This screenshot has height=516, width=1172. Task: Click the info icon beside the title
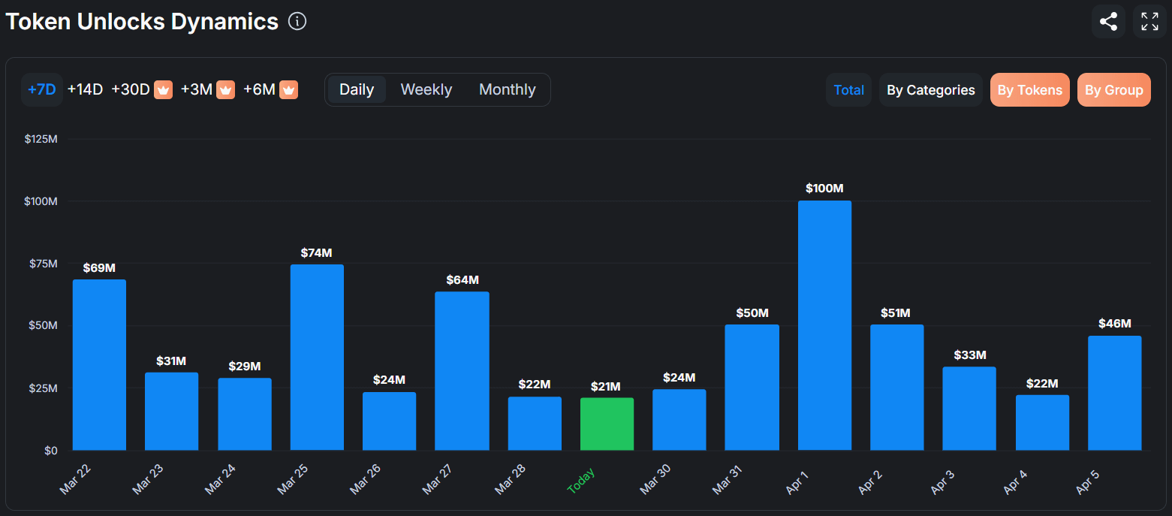pyautogui.click(x=297, y=22)
